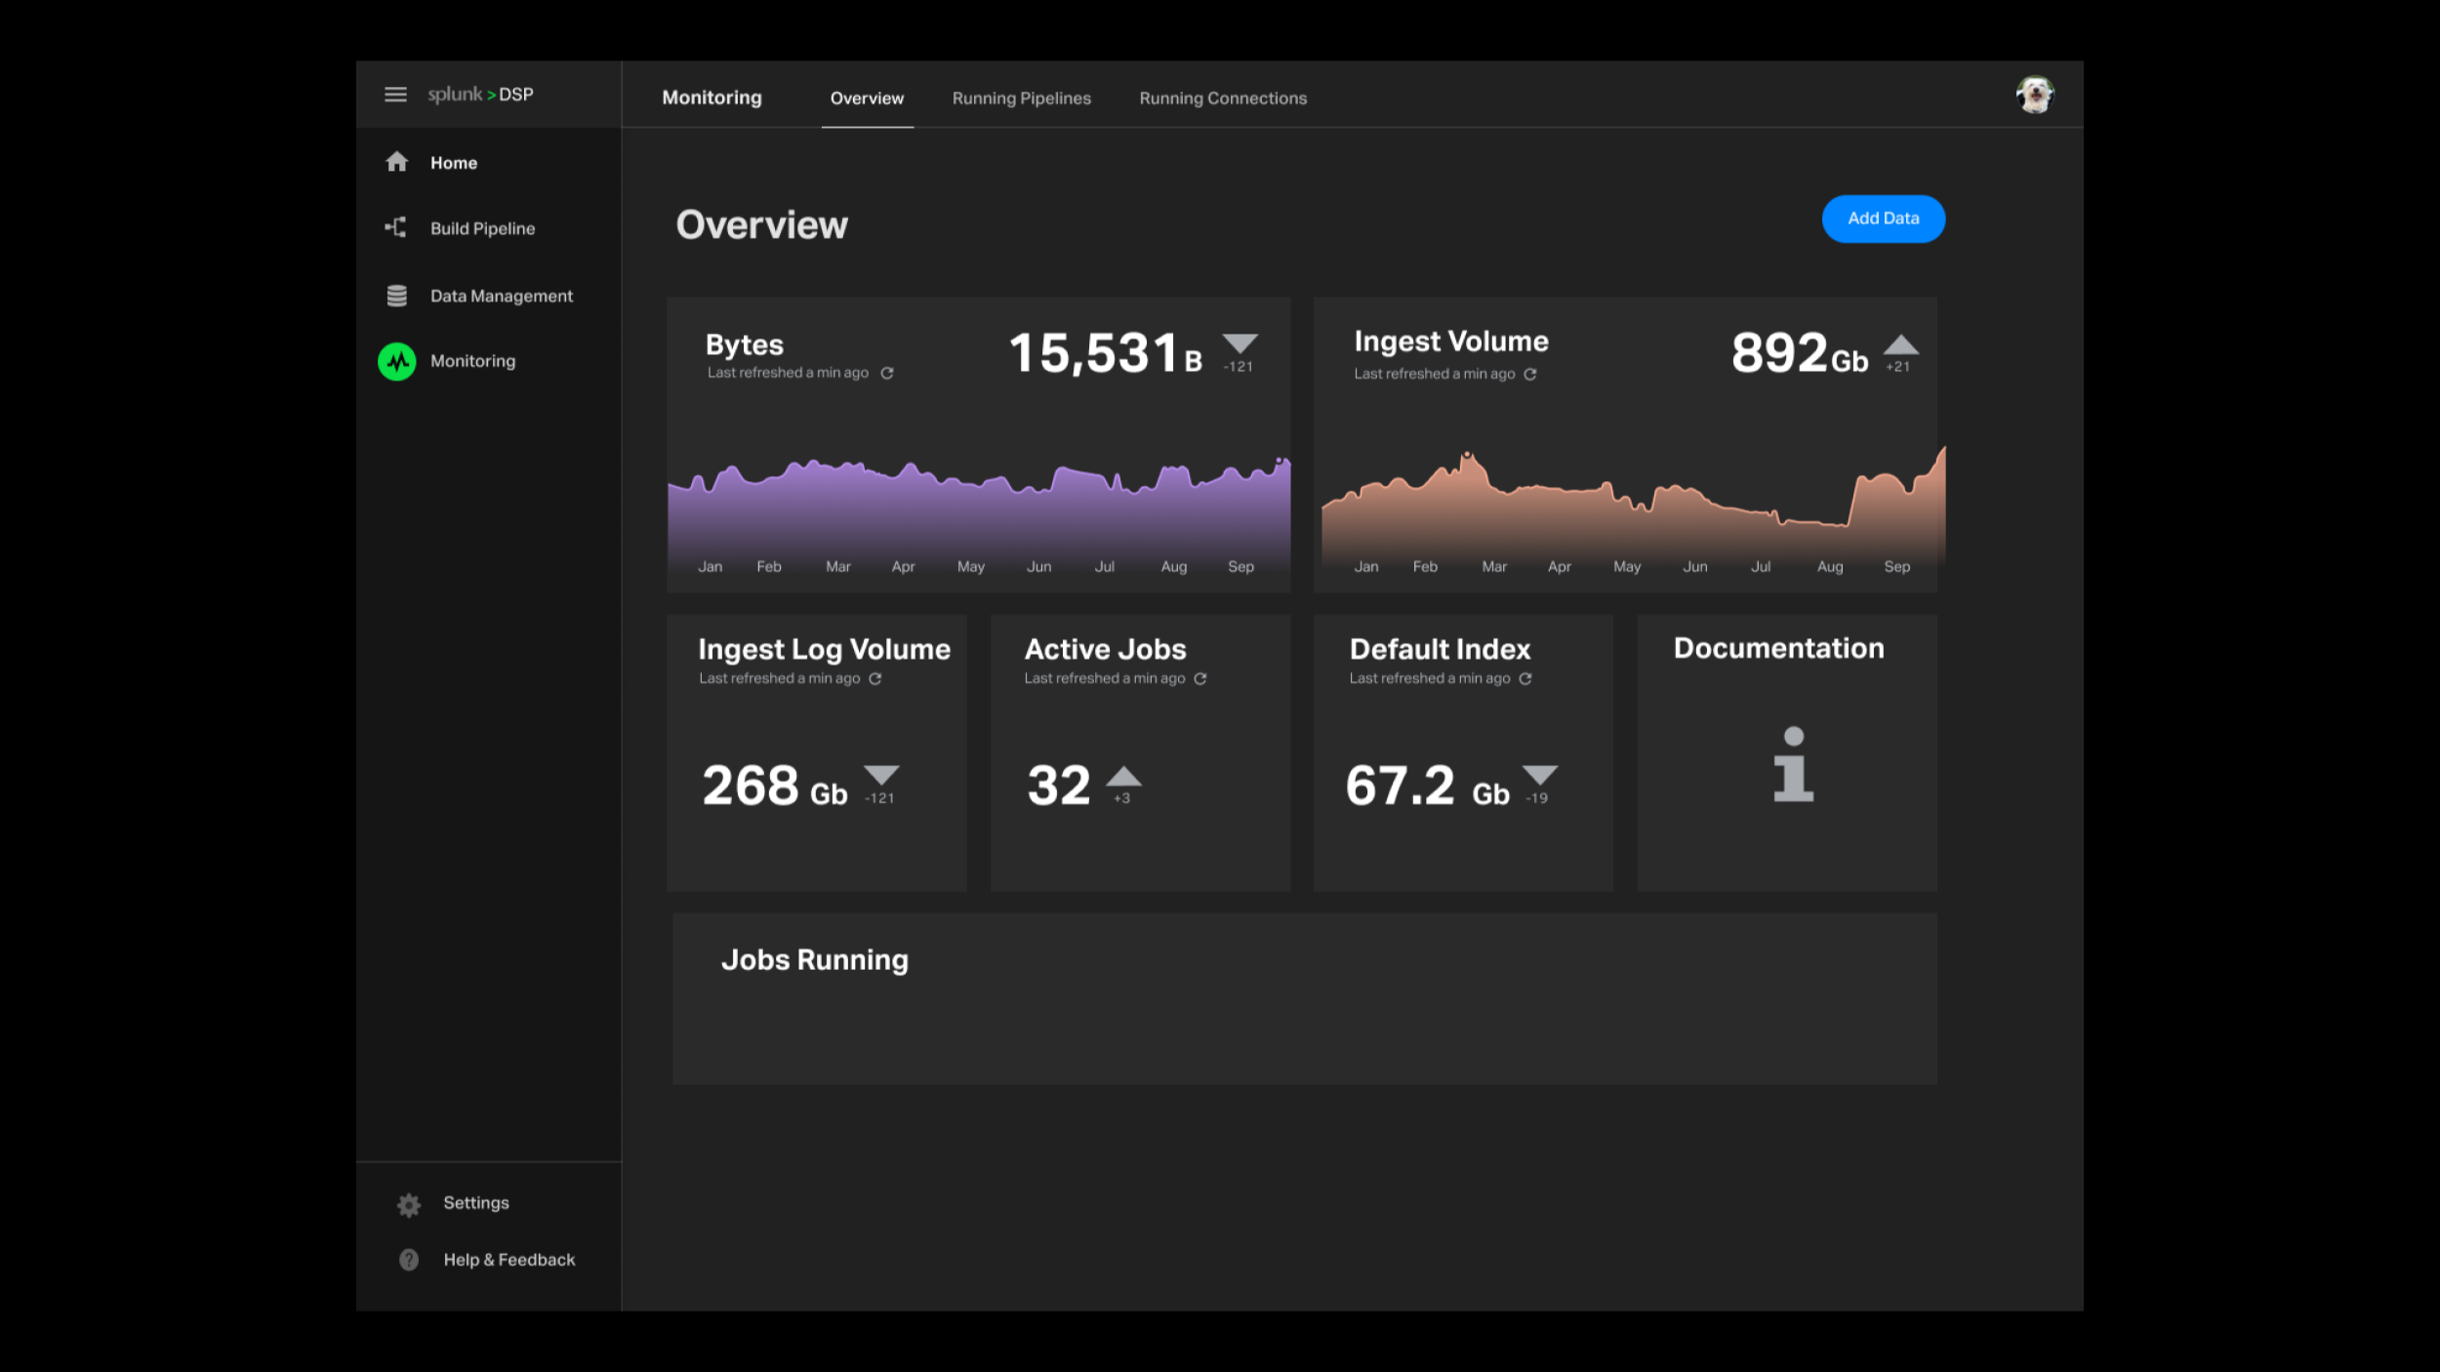Click the green Monitoring pulse icon
2440x1372 pixels.
coord(397,361)
